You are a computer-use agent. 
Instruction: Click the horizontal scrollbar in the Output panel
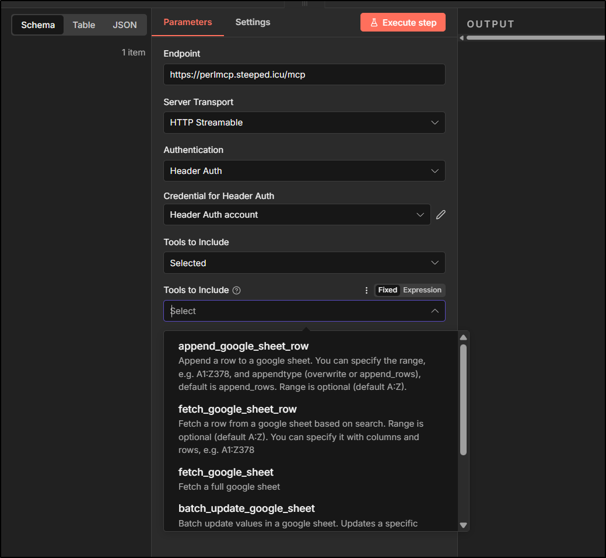pyautogui.click(x=534, y=38)
